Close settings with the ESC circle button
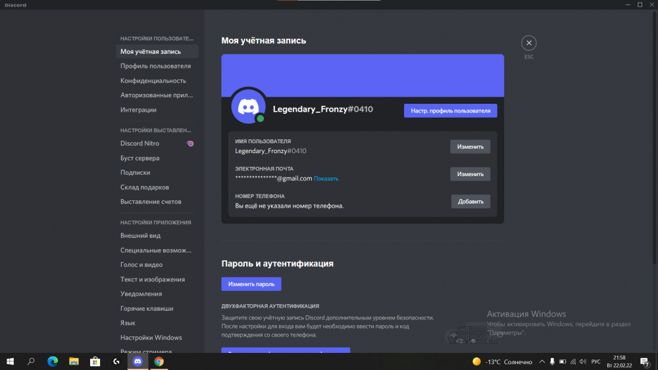 pos(529,43)
